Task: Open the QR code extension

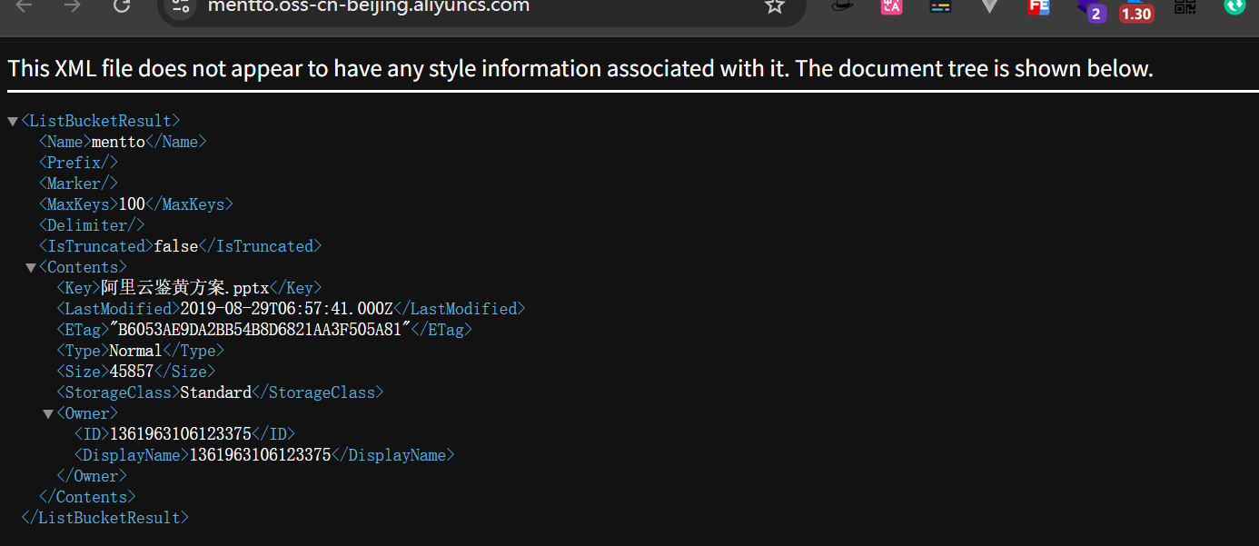Action: click(x=1185, y=6)
